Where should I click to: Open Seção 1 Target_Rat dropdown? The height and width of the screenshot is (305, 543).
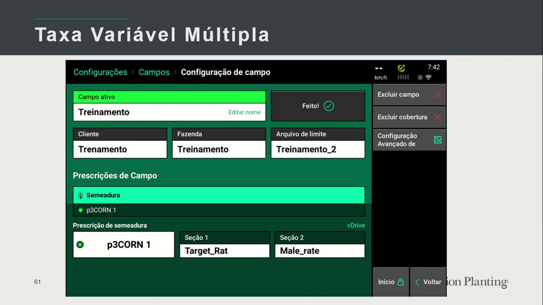[224, 244]
